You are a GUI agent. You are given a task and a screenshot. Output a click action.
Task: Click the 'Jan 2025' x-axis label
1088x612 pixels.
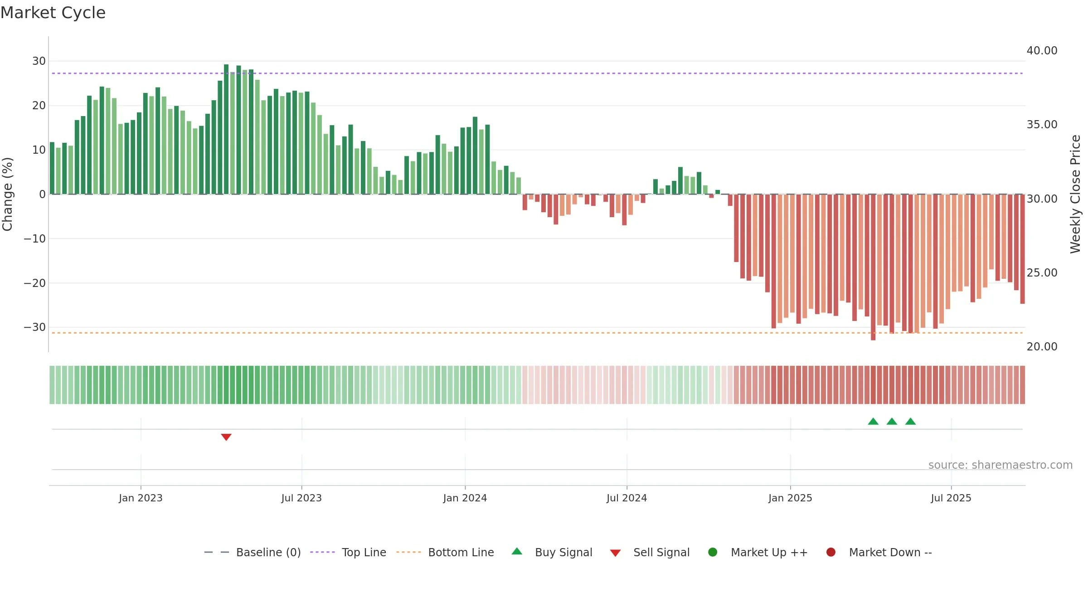[790, 498]
